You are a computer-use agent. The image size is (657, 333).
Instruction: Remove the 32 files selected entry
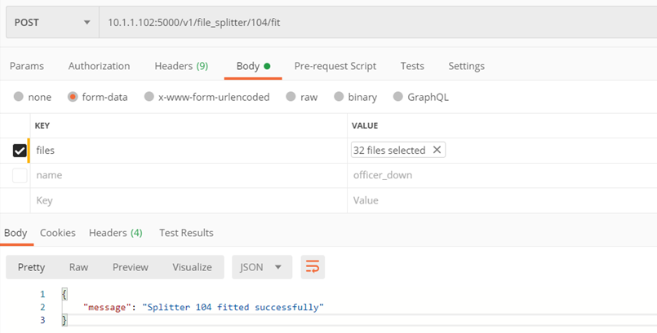point(437,150)
